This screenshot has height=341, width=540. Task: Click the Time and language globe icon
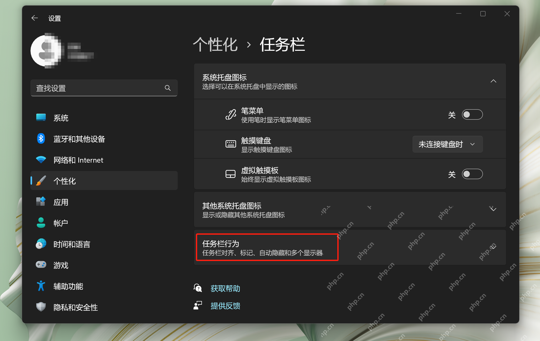tap(41, 244)
